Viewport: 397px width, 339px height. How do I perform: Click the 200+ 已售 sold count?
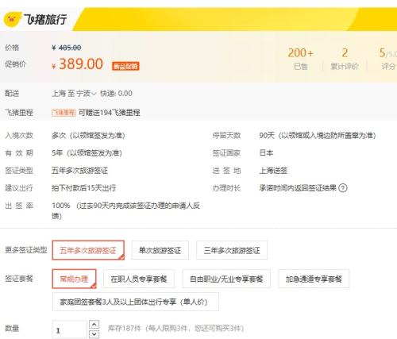point(301,59)
